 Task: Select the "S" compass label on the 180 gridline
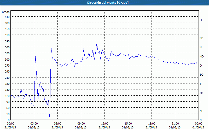coord(200,84)
